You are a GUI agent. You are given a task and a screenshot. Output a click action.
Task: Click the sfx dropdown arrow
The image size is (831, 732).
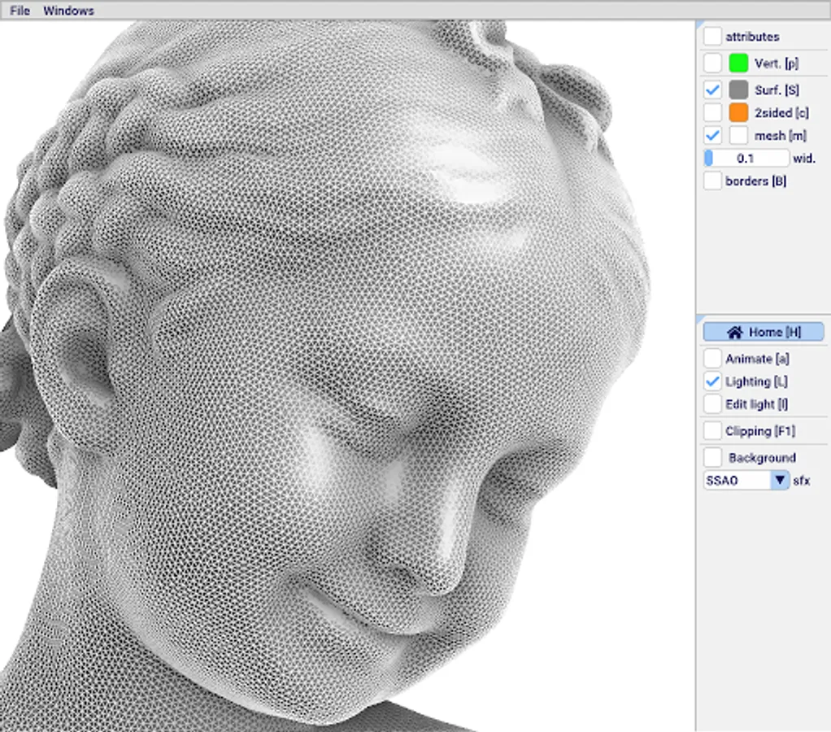779,480
